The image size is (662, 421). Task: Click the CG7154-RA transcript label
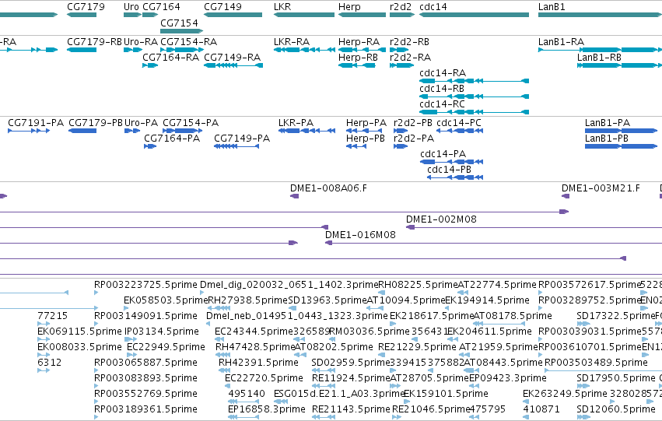pos(189,42)
